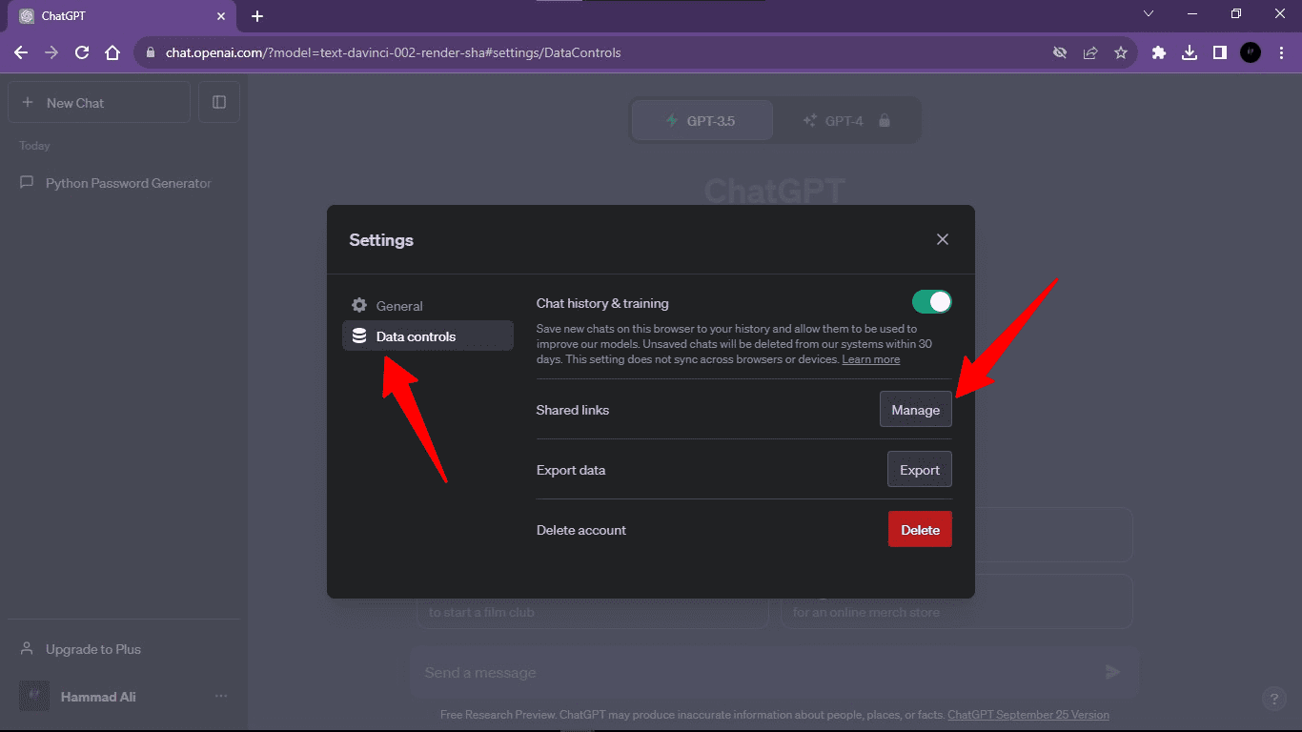Click the plus icon in New Chat
The image size is (1302, 732).
(x=27, y=102)
